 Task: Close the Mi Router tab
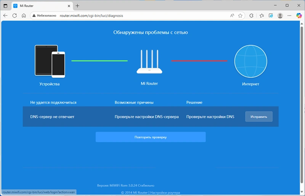tap(69, 6)
